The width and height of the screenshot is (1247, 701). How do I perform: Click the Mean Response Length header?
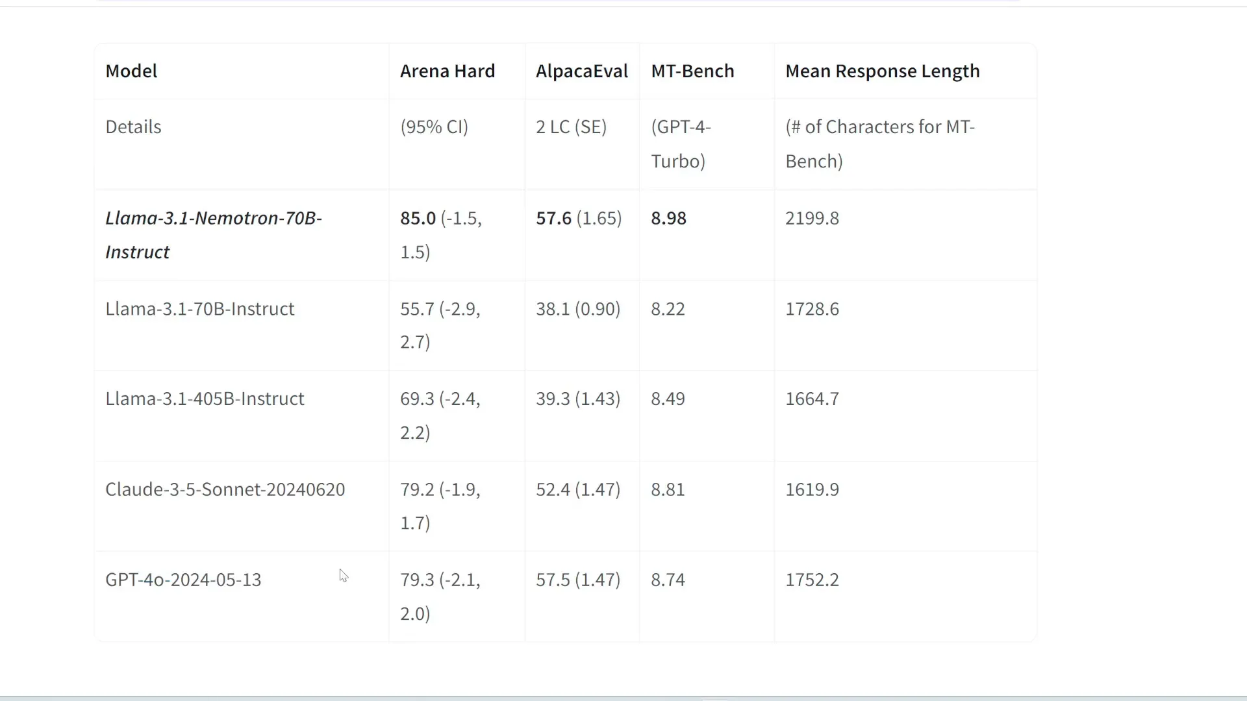[x=882, y=71]
